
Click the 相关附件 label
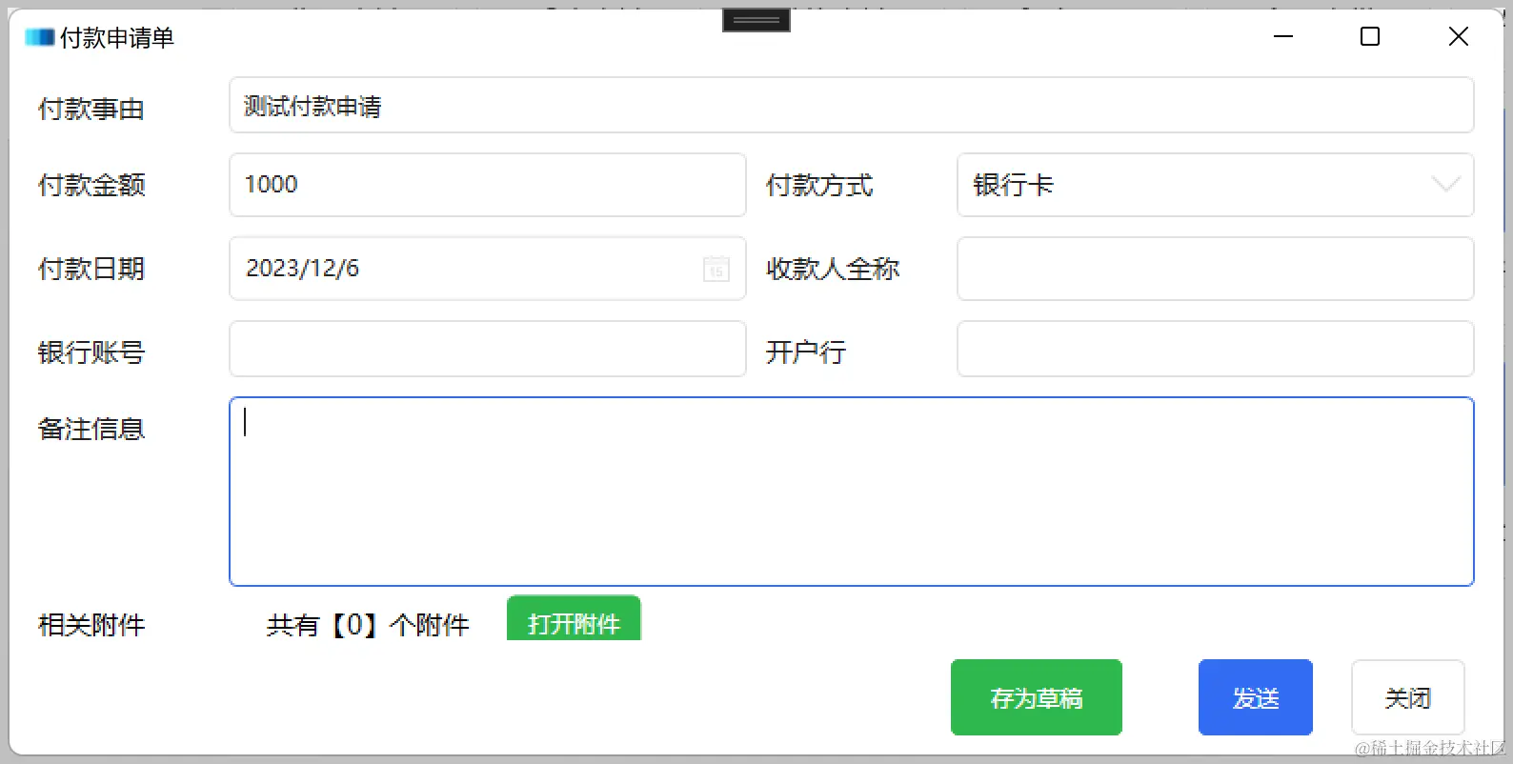91,625
